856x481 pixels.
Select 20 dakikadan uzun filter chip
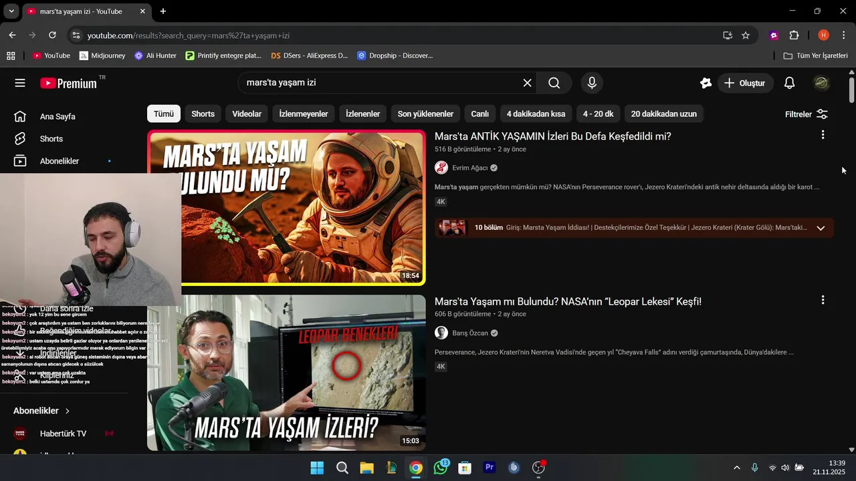[664, 114]
